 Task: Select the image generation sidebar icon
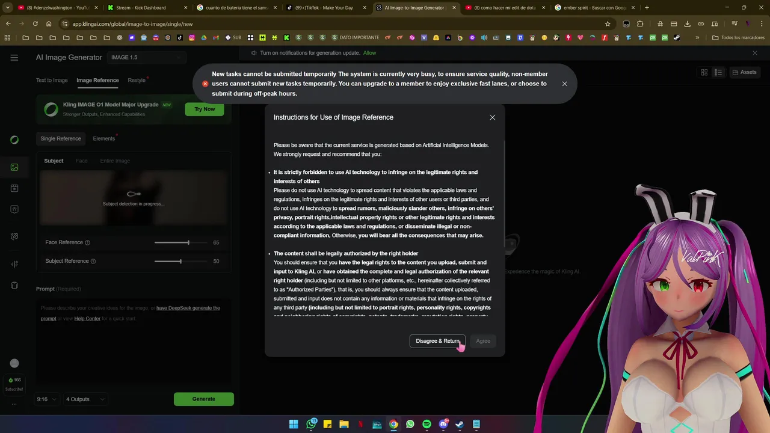pos(14,167)
